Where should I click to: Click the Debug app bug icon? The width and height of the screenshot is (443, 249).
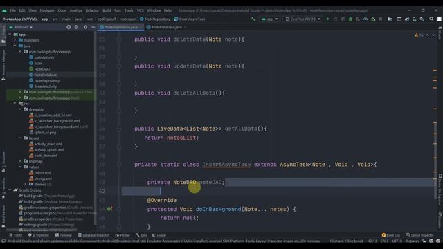(350, 19)
